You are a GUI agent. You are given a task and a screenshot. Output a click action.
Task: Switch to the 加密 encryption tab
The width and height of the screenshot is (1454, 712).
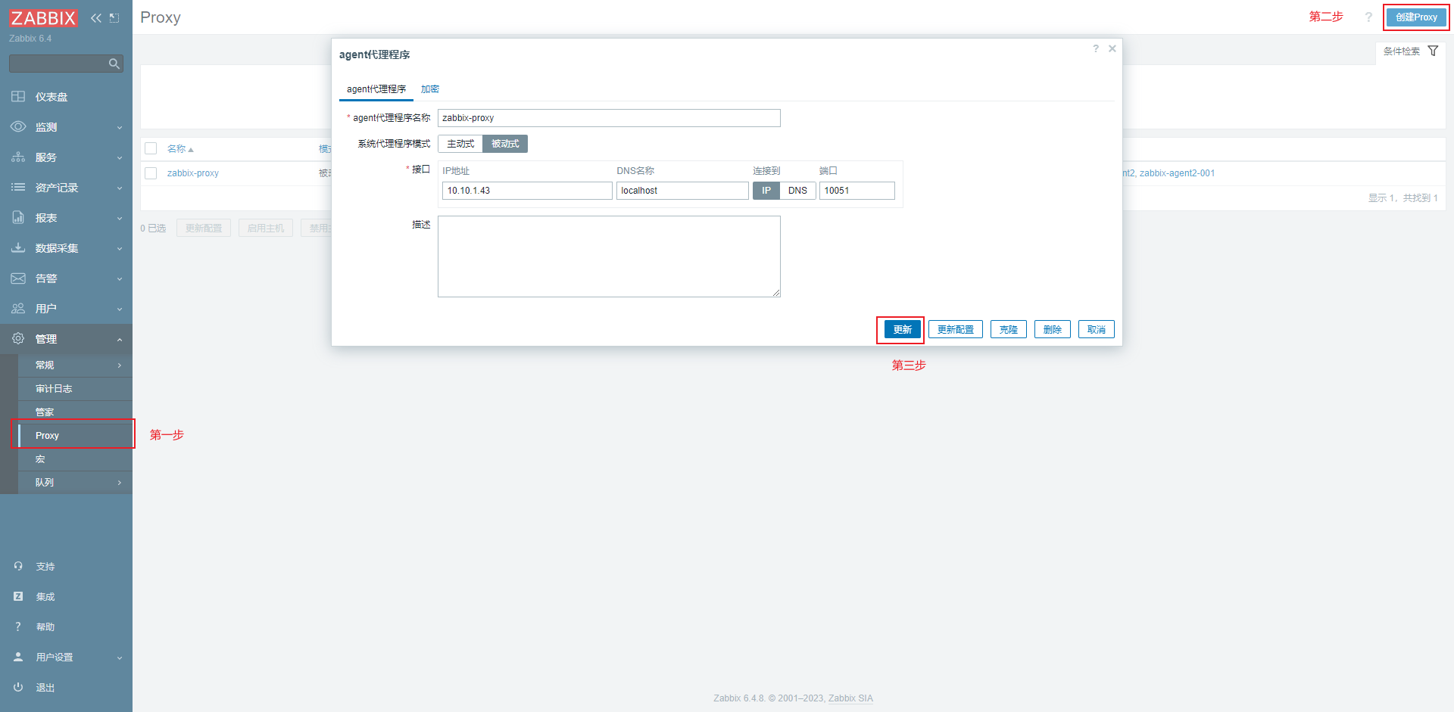[x=430, y=89]
